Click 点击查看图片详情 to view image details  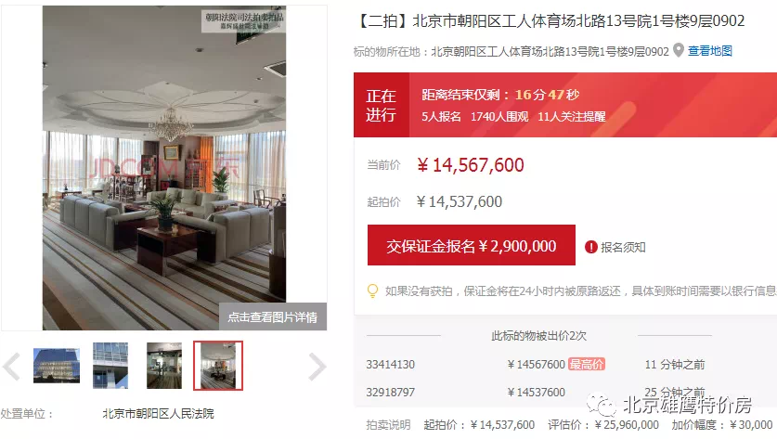pos(273,316)
